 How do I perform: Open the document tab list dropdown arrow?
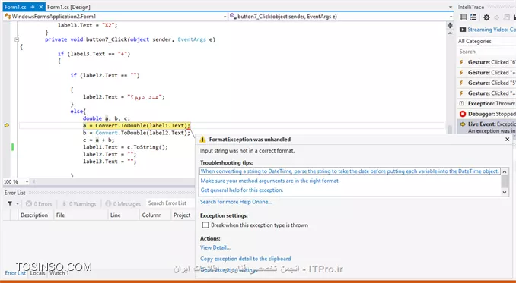click(451, 7)
